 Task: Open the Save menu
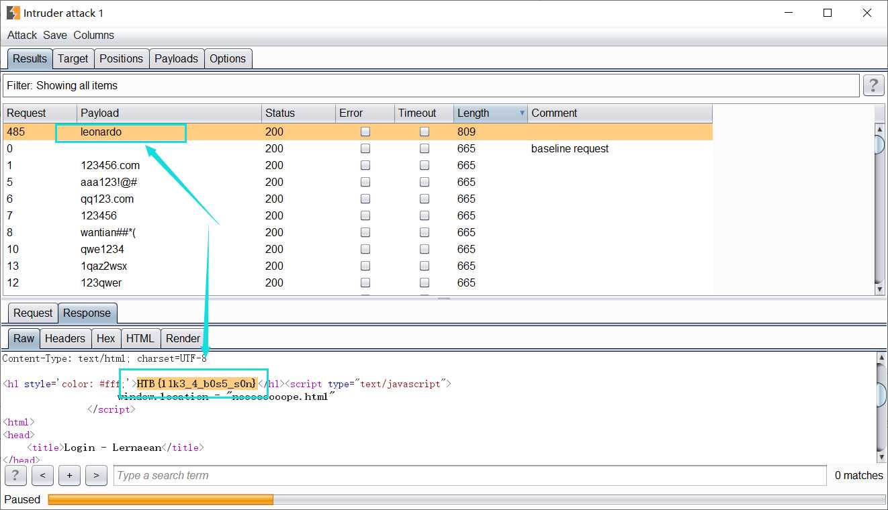pyautogui.click(x=55, y=35)
